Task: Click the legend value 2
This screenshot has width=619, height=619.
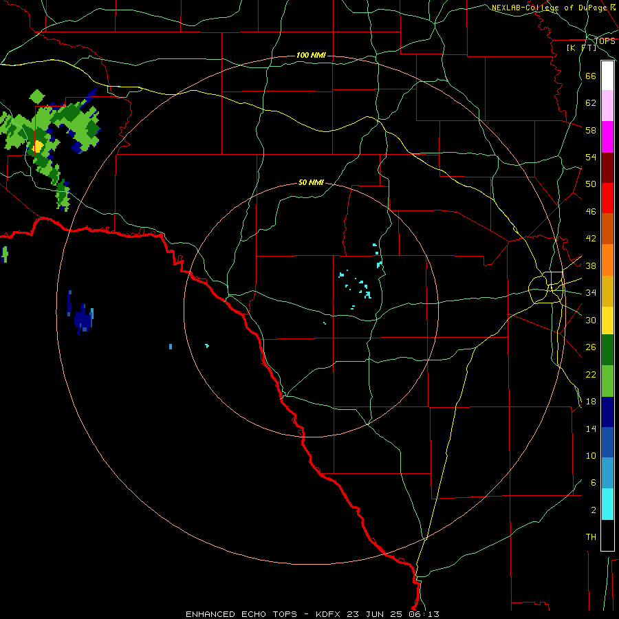Action: click(593, 510)
